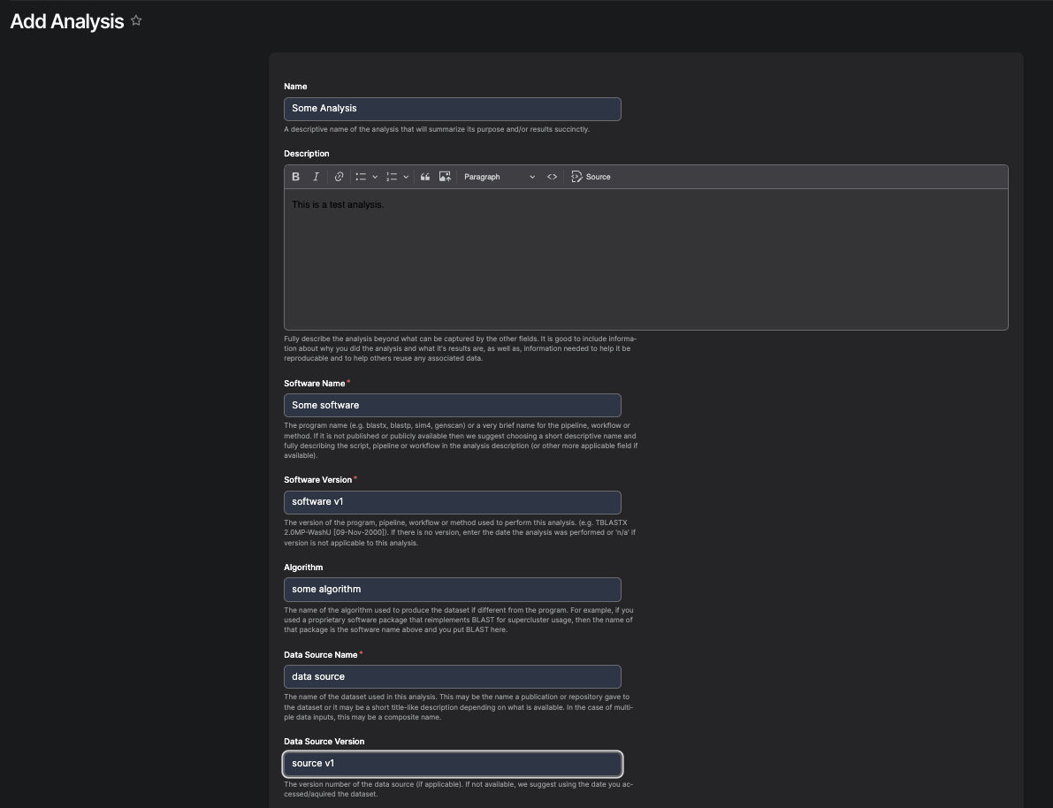Image resolution: width=1053 pixels, height=808 pixels.
Task: Click into the Description editor text area
Action: click(646, 259)
